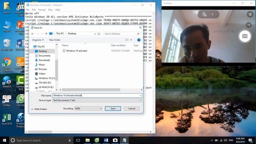
Task: Open Notepad Help menu
Action: point(58,10)
